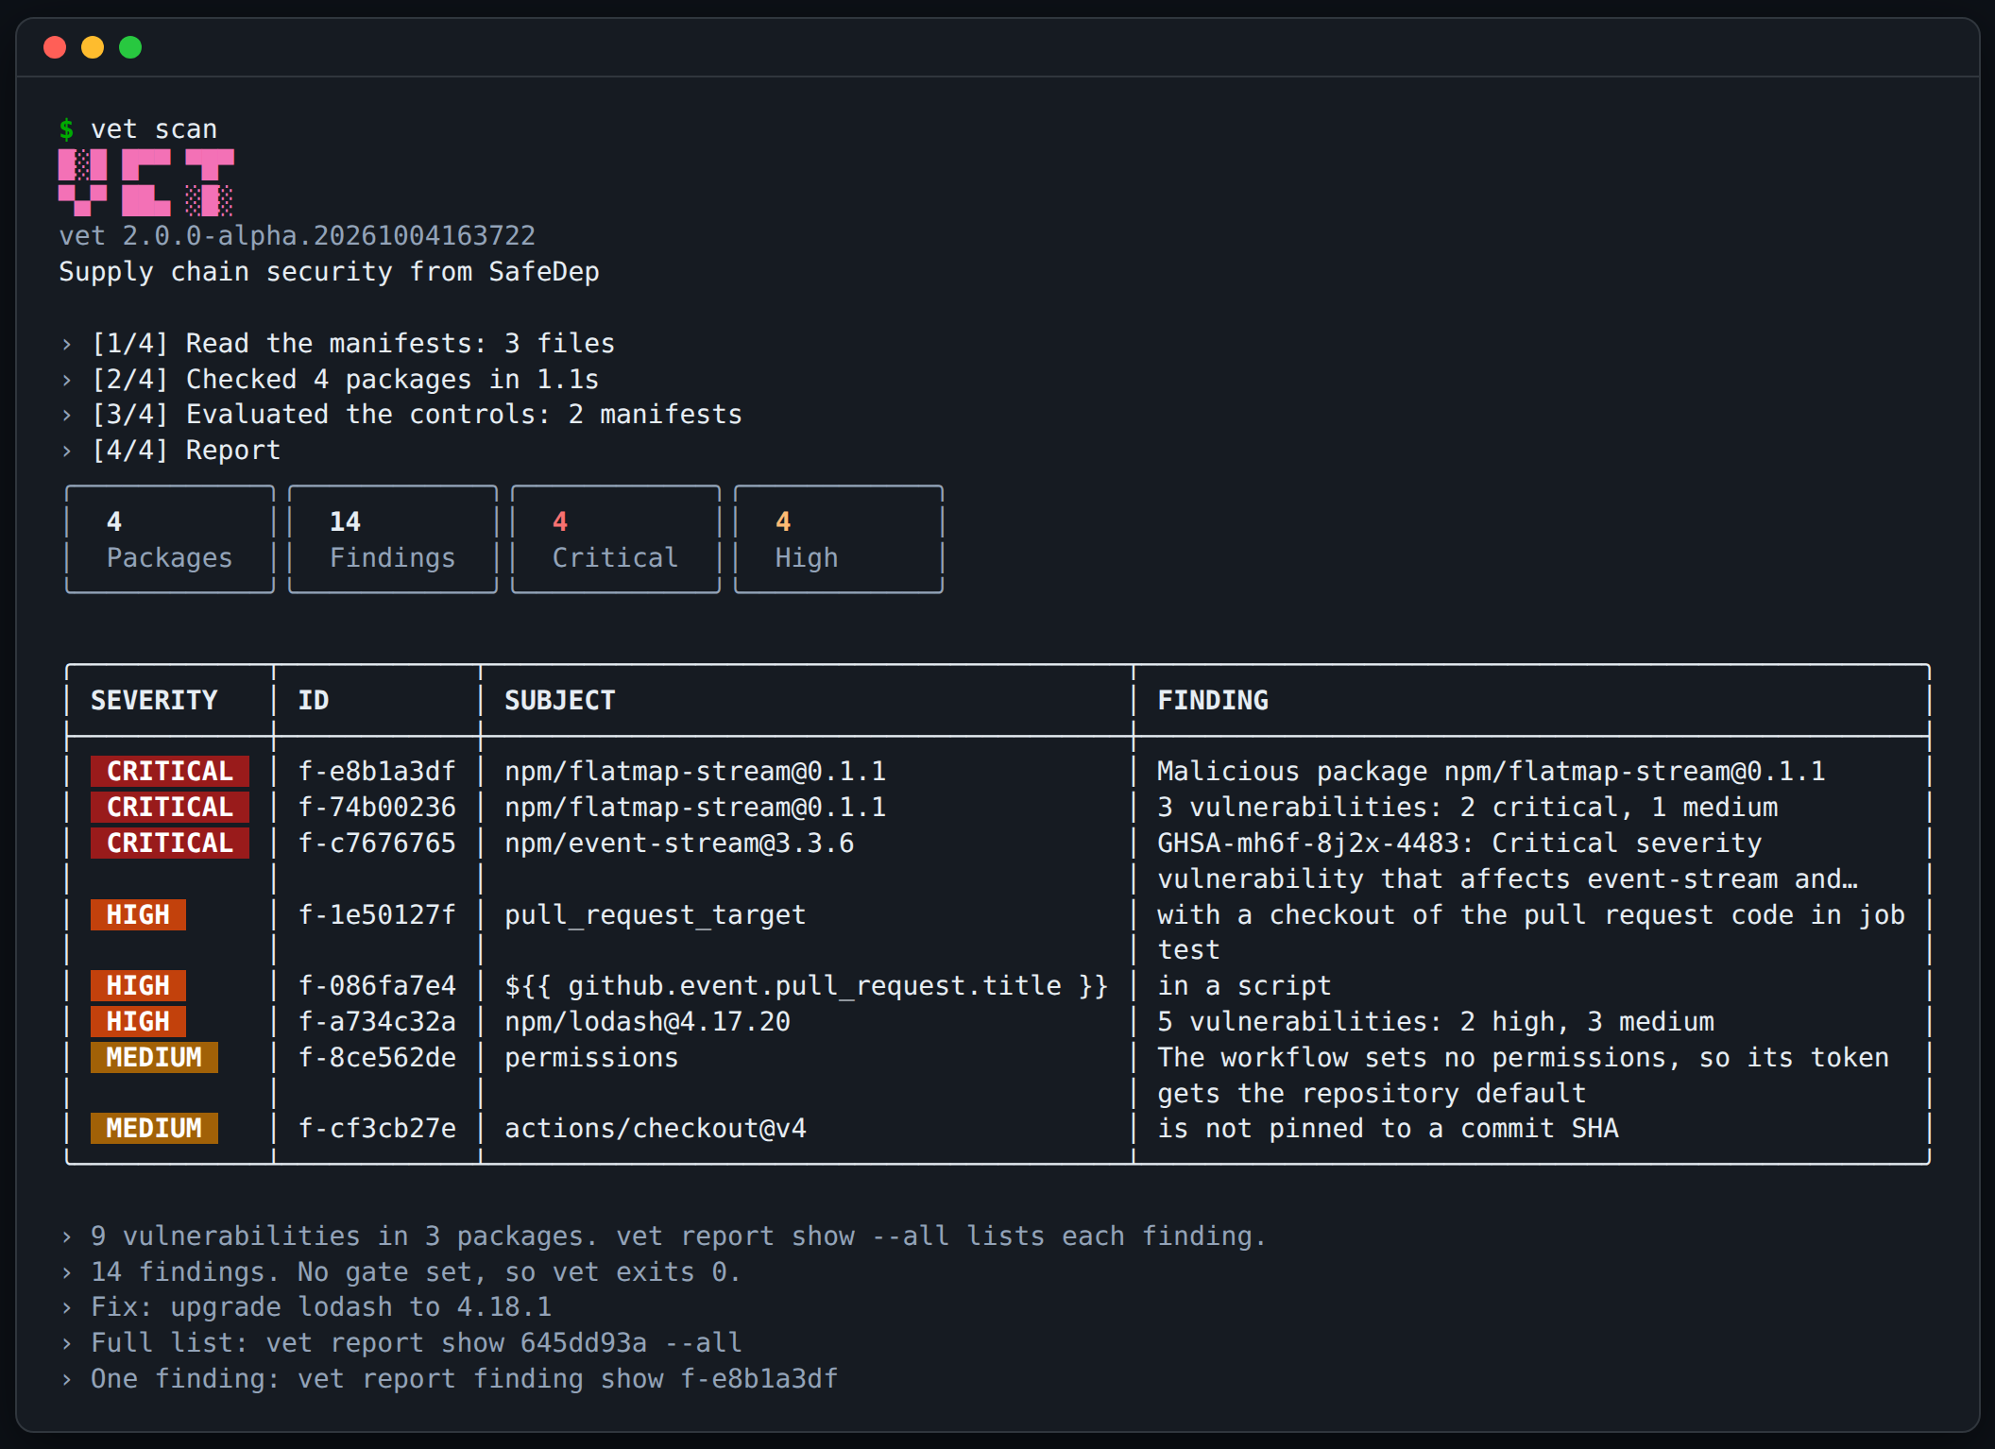1995x1449 pixels.
Task: Click the CRITICAL badge for f-74b00236
Action: click(170, 807)
